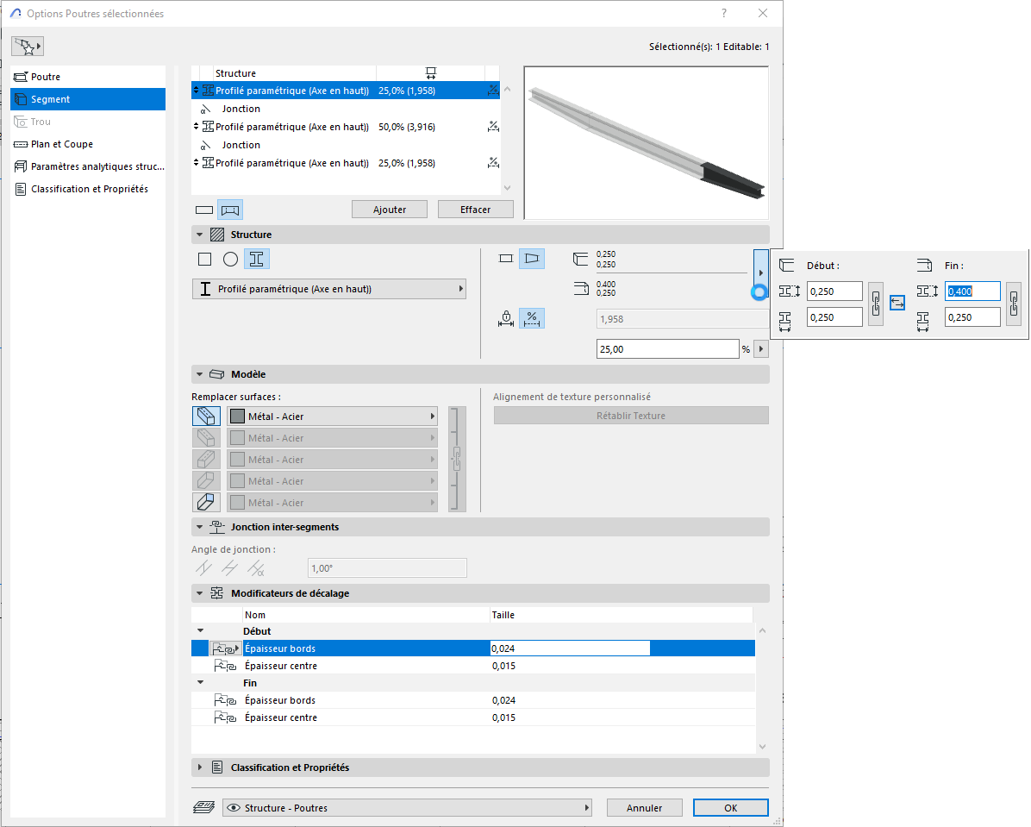Click the Annuler button
This screenshot has width=1031, height=827.
pos(645,808)
